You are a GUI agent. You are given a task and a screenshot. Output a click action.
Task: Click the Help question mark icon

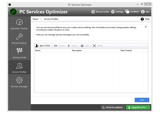coord(142,19)
